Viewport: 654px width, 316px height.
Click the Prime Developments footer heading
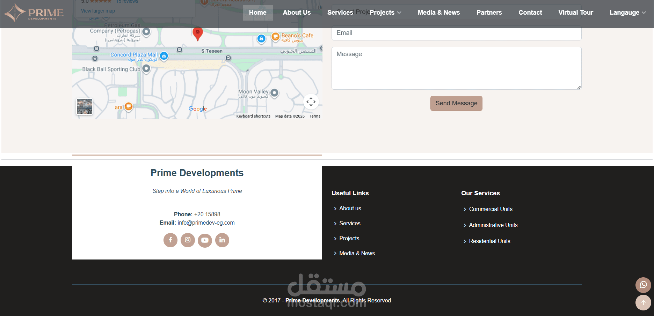click(x=197, y=173)
